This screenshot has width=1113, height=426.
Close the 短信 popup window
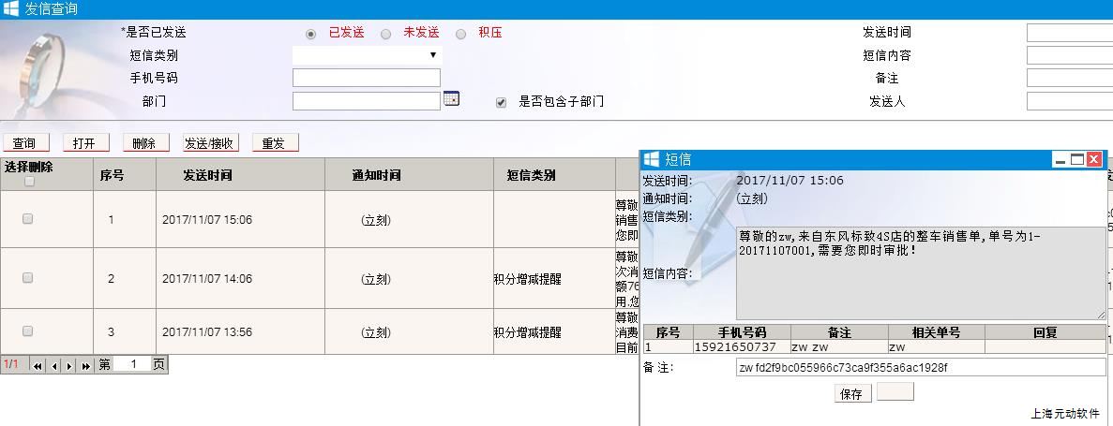pyautogui.click(x=1093, y=160)
